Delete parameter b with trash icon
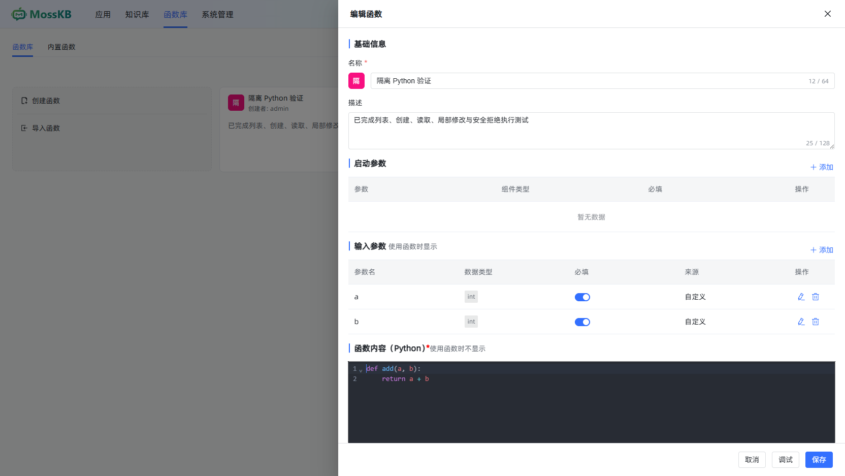This screenshot has height=476, width=845. 816,322
